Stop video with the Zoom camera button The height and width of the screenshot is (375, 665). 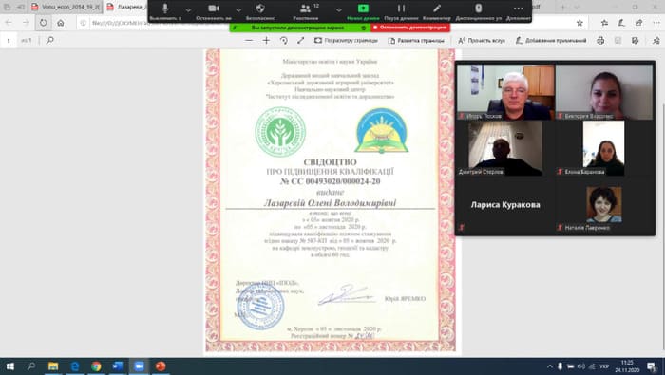pos(214,11)
